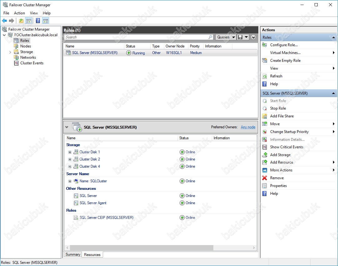Toggle the Show/Hide Action Pane toolbar icon

click(46, 21)
